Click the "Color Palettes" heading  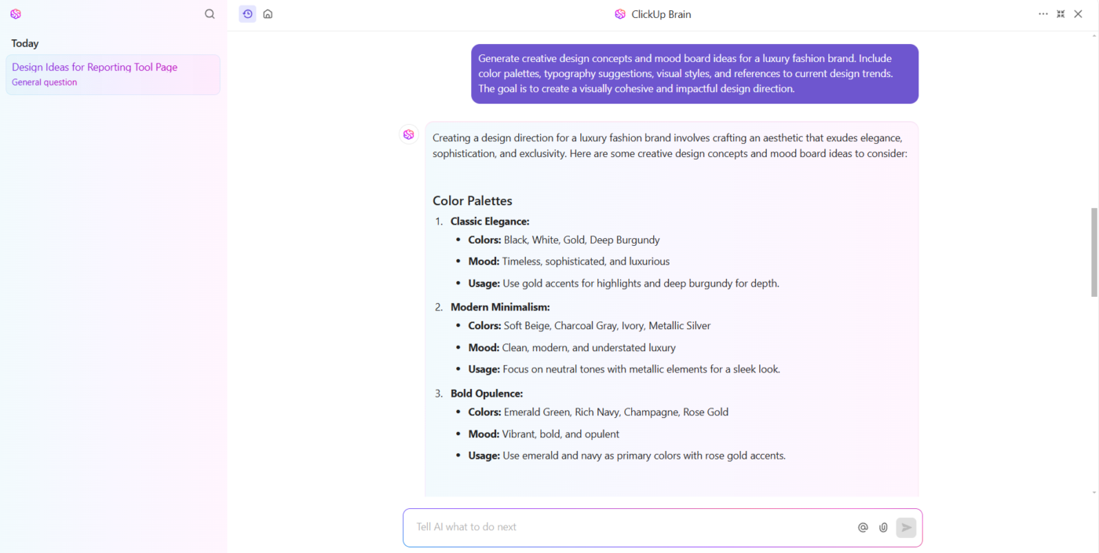[x=473, y=201]
